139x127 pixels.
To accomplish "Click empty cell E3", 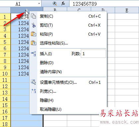I will (127, 29).
